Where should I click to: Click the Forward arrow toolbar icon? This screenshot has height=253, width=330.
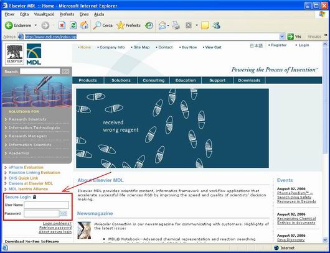[45, 25]
